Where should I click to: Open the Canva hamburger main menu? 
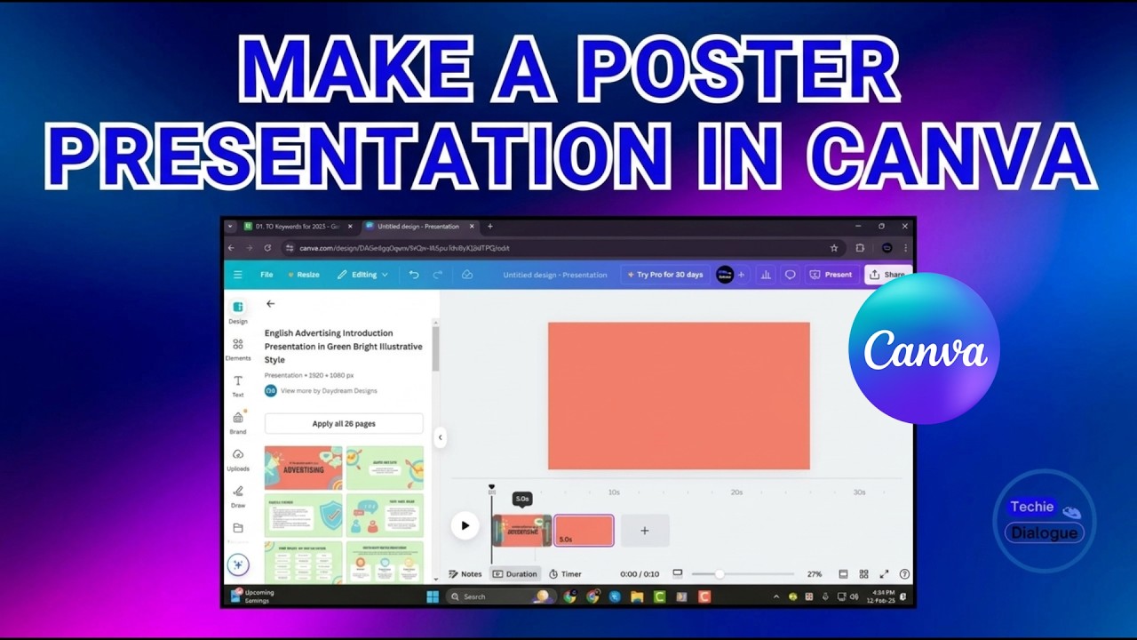pos(237,275)
